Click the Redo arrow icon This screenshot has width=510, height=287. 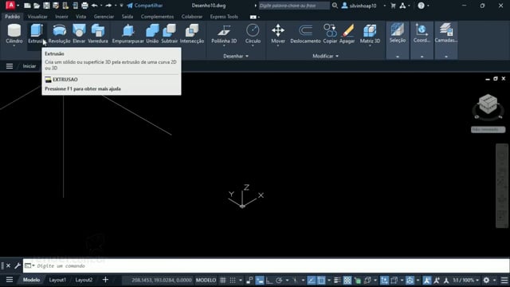(x=108, y=6)
